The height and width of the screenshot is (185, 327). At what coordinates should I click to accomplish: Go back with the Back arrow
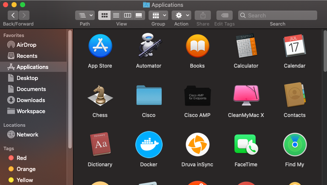click(13, 15)
